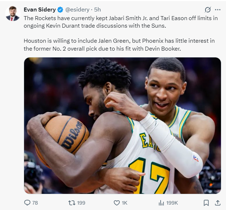Like the post with the heart icon
226x210 pixels.
pyautogui.click(x=116, y=203)
